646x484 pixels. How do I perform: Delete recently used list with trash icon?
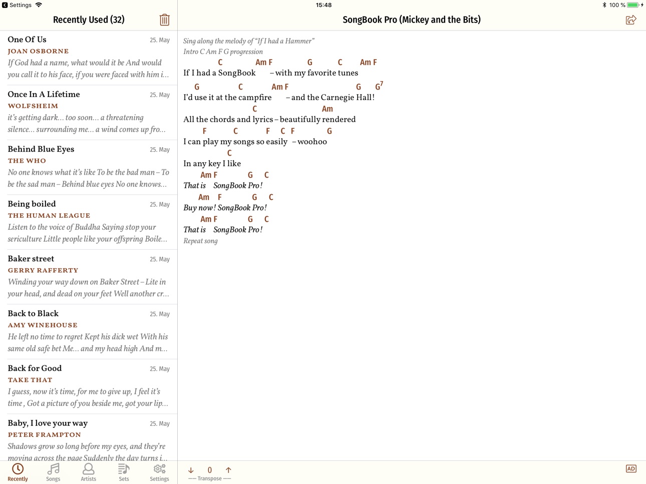164,20
